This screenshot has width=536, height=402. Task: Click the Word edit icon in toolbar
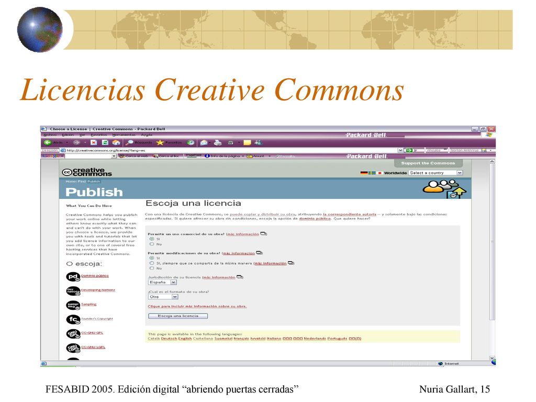pos(231,142)
